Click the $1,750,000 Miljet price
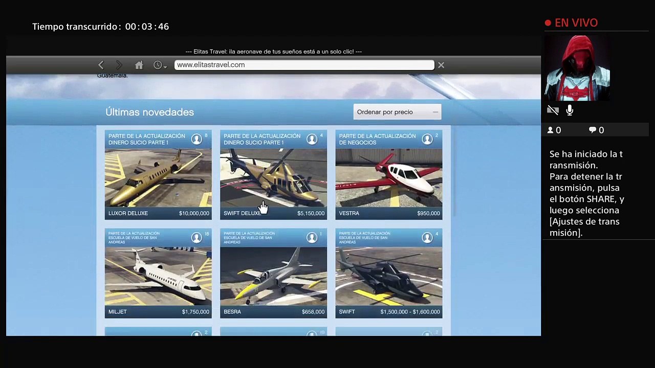655x368 pixels. click(195, 312)
